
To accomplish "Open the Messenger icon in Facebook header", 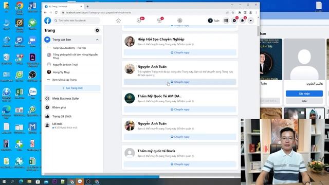I will coord(234,21).
